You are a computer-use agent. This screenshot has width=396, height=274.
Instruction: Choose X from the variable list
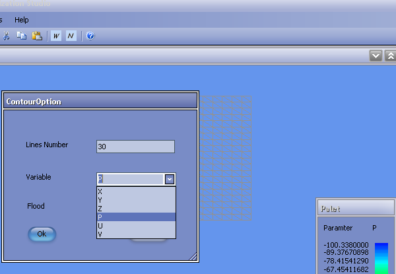tap(136, 191)
